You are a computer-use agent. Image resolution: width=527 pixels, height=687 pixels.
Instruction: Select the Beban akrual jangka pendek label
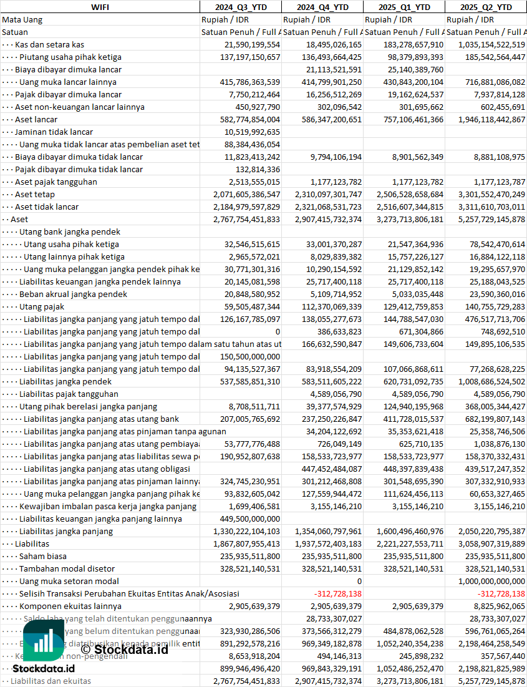(x=73, y=295)
